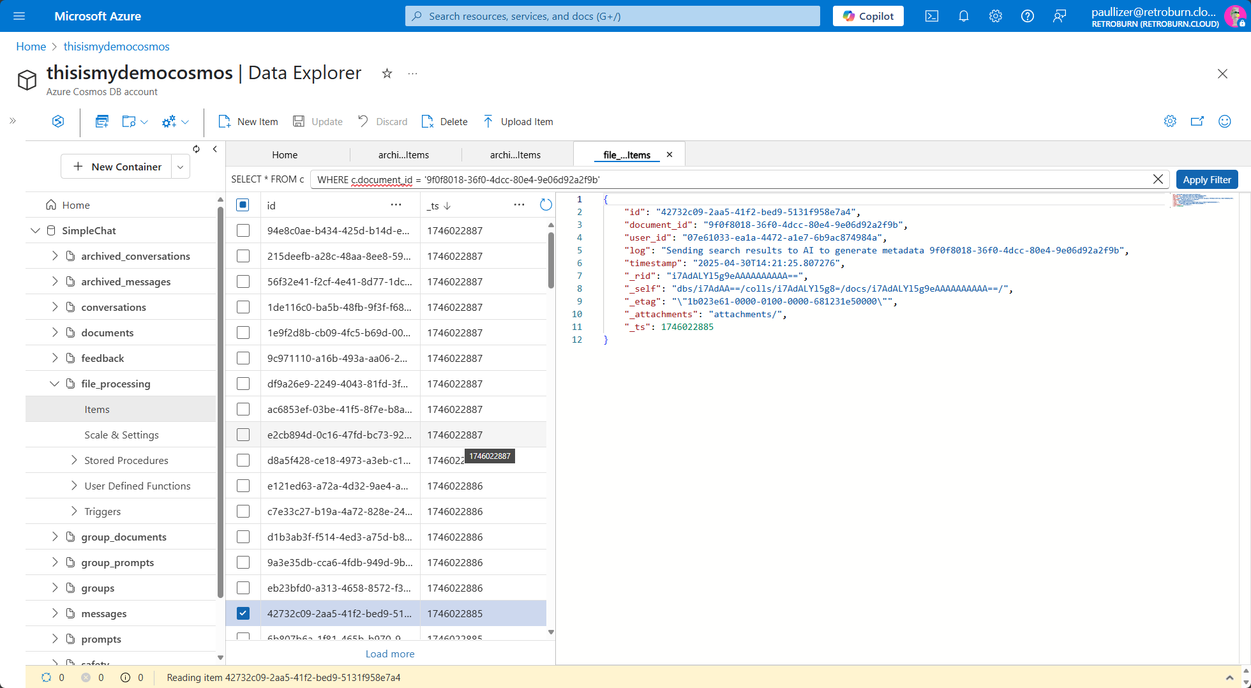1251x688 pixels.
Task: Open Azure notifications bell
Action: 964,16
